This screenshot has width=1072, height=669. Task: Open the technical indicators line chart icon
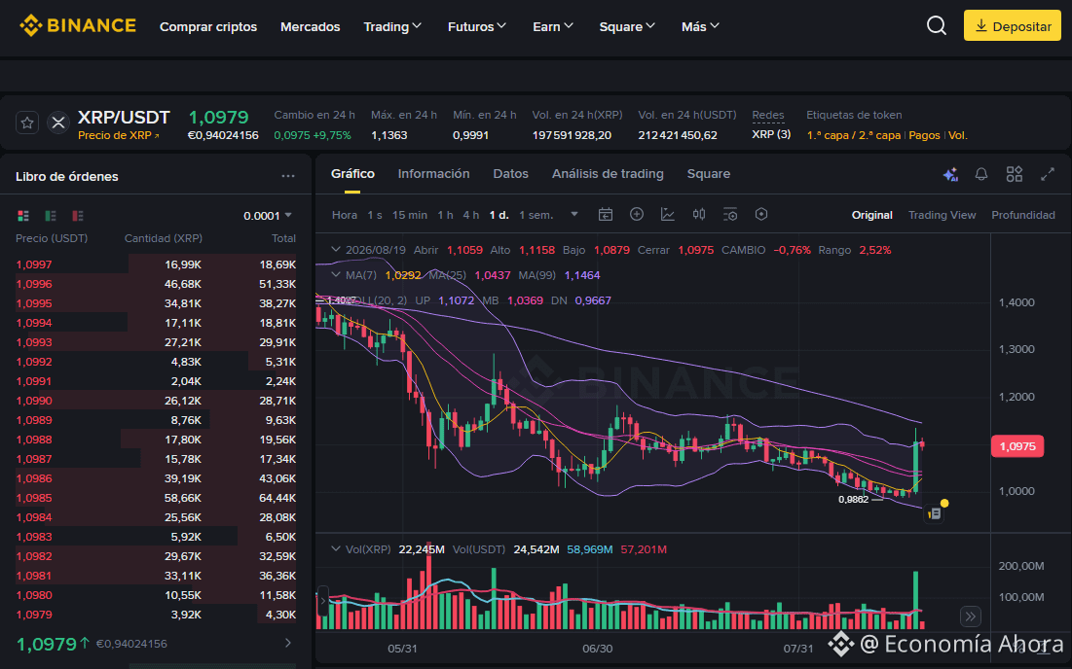click(x=667, y=214)
